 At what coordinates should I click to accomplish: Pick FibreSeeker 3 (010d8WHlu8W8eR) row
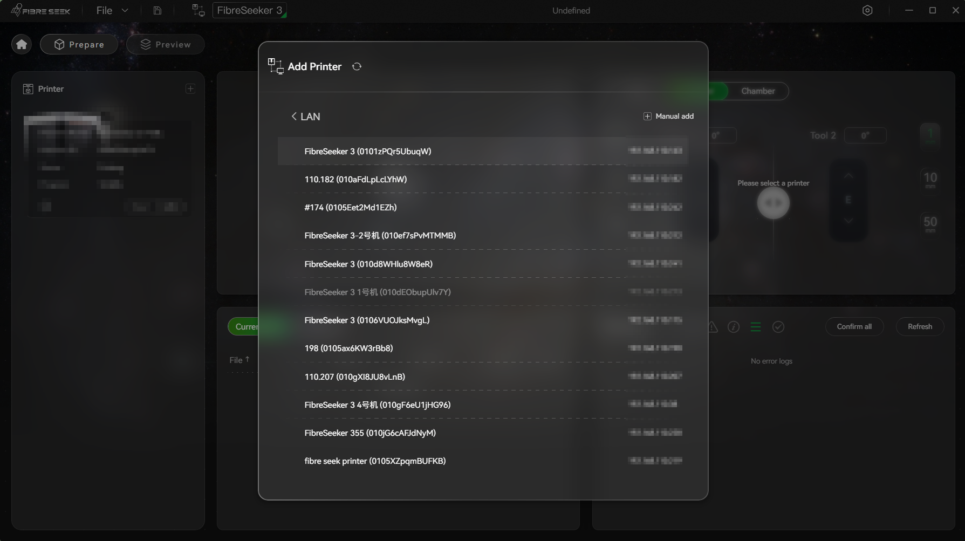pyautogui.click(x=483, y=264)
